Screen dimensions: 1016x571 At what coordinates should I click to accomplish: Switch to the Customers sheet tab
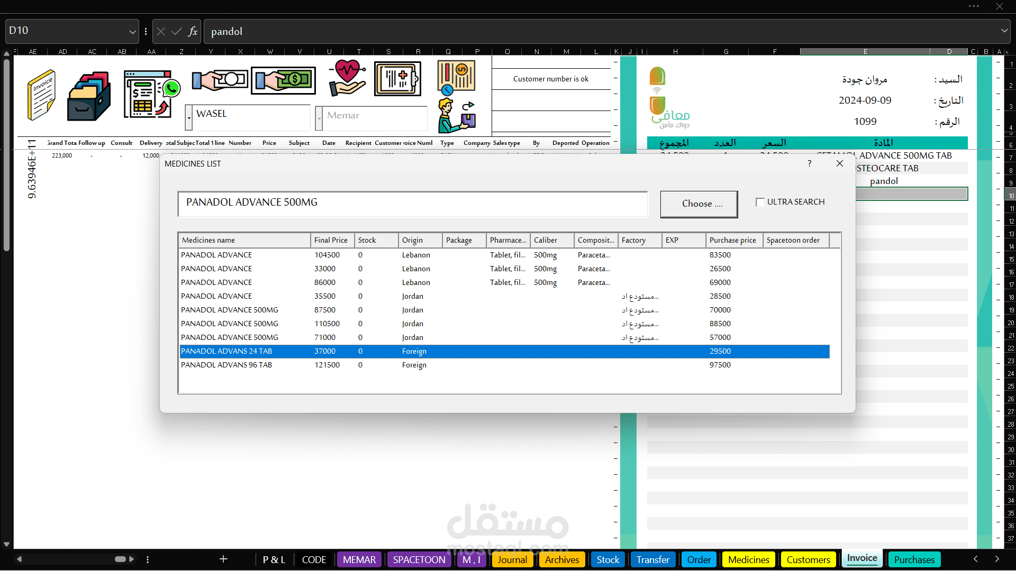808,560
